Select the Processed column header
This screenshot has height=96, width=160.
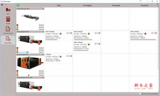point(116,6)
